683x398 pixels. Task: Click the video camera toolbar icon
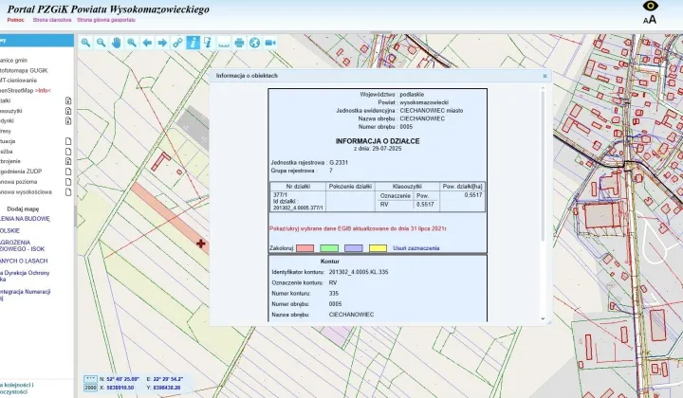tap(270, 43)
